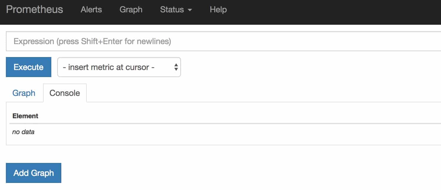Image resolution: width=441 pixels, height=190 pixels.
Task: Select the Console tab
Action: tap(65, 93)
